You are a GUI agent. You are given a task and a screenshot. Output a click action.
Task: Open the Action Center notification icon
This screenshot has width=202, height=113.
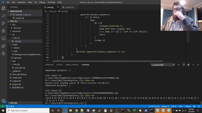(198, 110)
